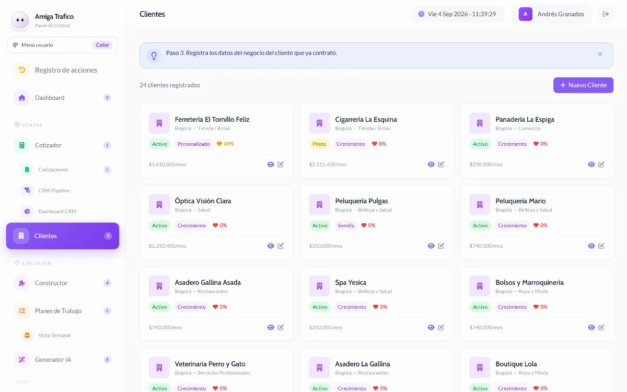Click the date and time display

pos(458,14)
